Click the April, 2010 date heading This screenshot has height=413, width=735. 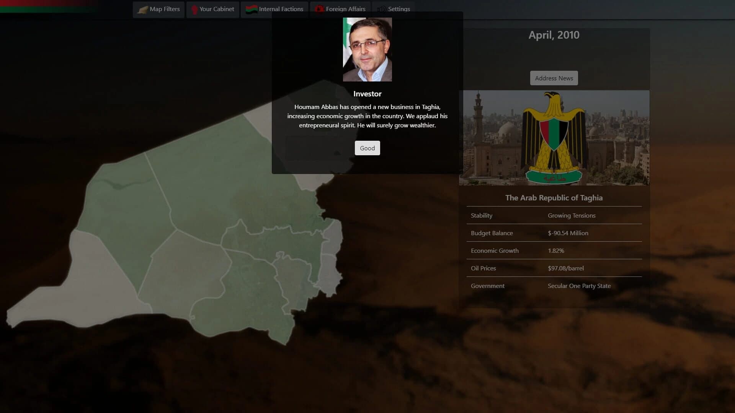[x=554, y=35]
